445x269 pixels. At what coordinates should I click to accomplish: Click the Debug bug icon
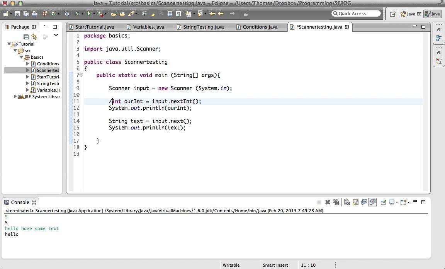(x=77, y=14)
